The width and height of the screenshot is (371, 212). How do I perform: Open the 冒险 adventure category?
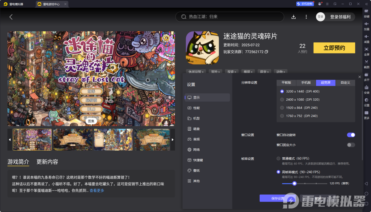click(215, 71)
